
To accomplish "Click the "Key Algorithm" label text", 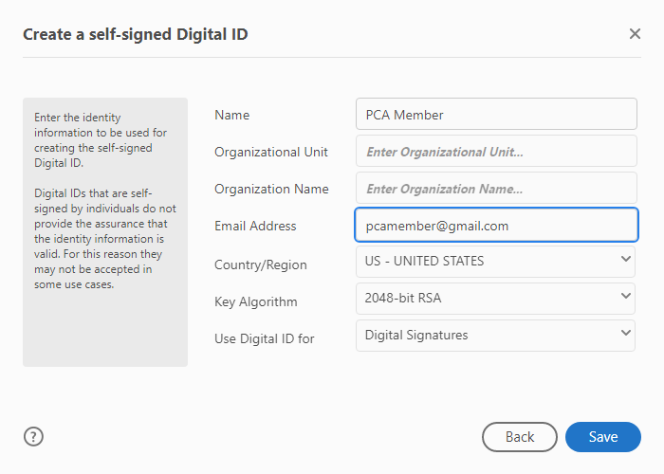I will coord(256,301).
